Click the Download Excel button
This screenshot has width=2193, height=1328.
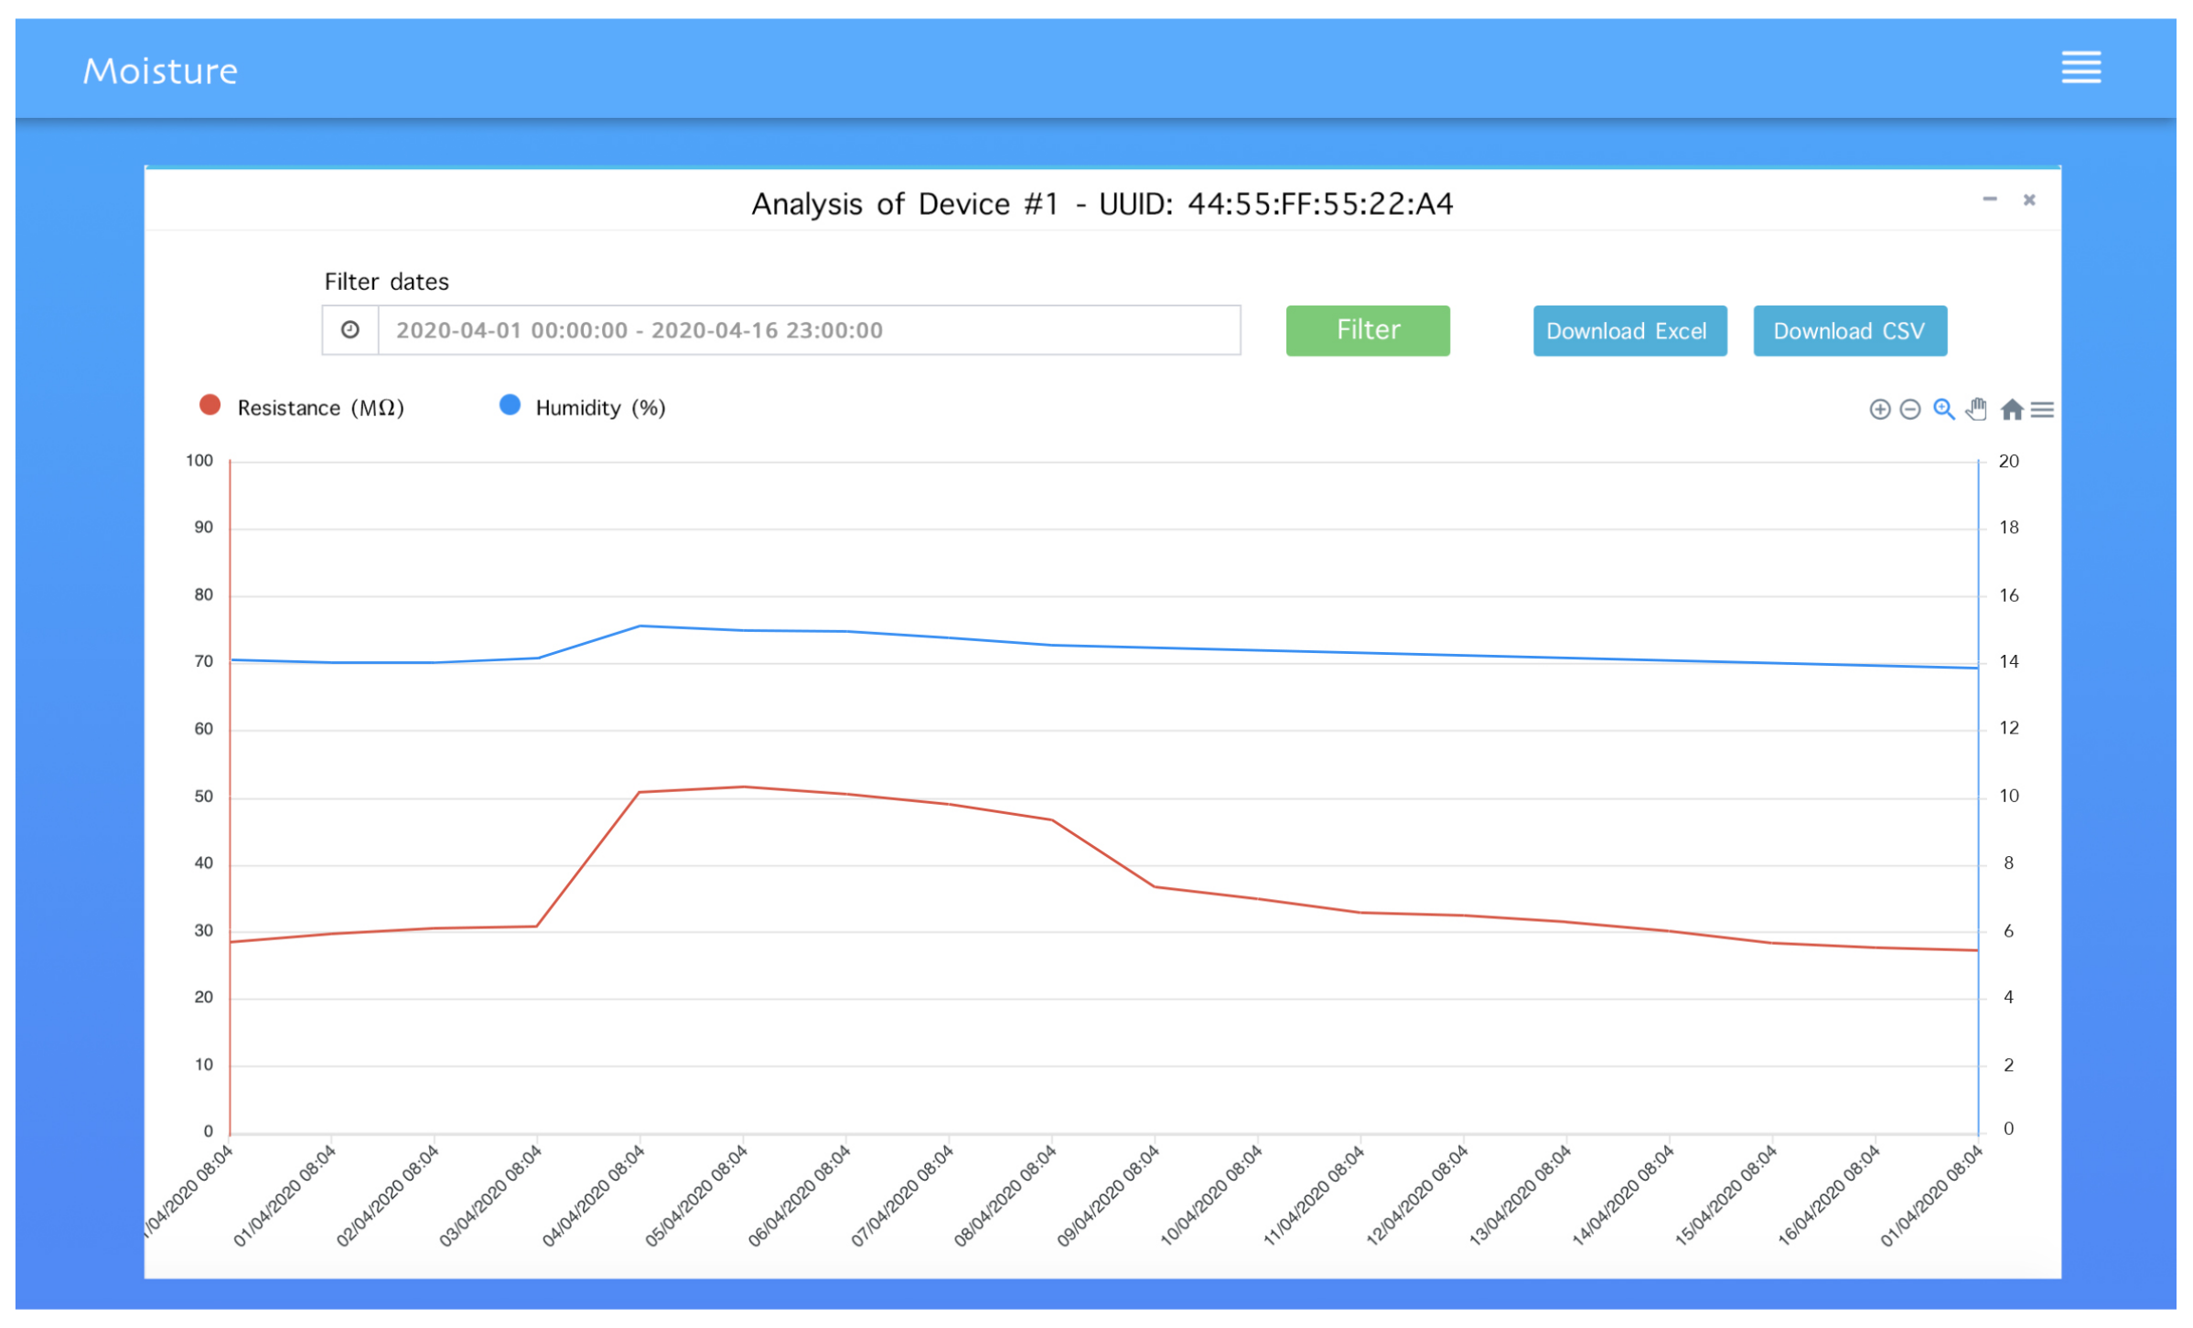click(1629, 331)
